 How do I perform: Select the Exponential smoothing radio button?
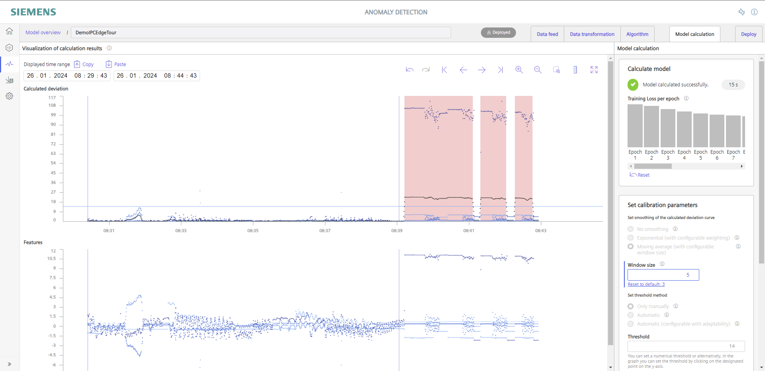(x=630, y=238)
